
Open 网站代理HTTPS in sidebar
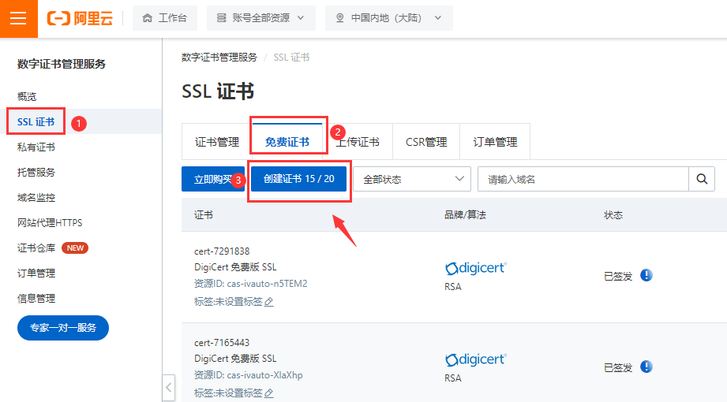pos(50,223)
